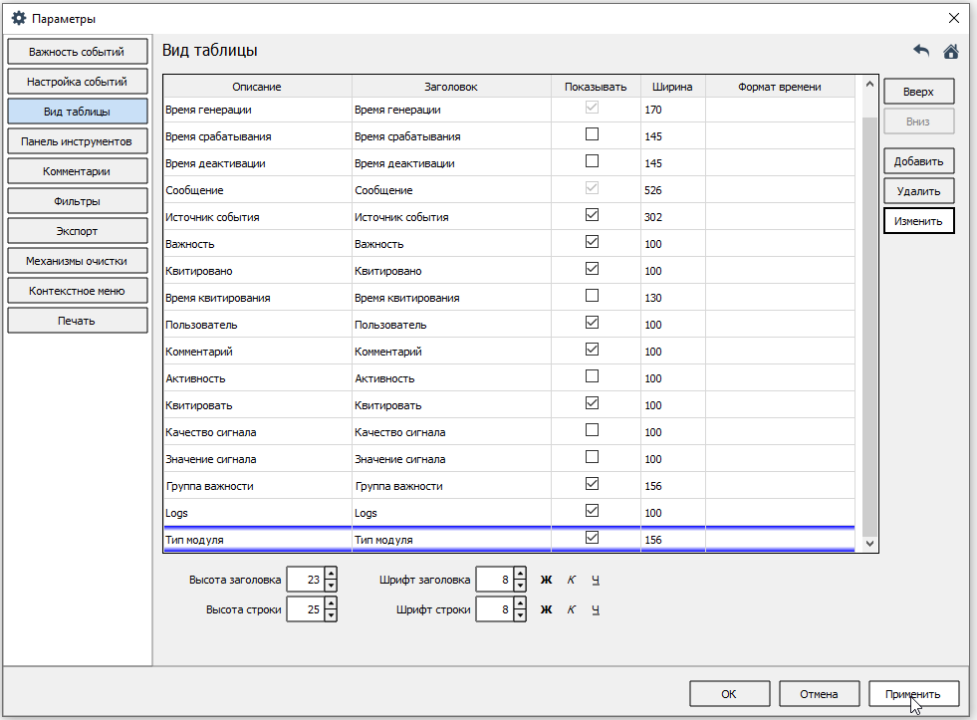Click the Добавить button
Image resolution: width=977 pixels, height=720 pixels.
(x=918, y=161)
